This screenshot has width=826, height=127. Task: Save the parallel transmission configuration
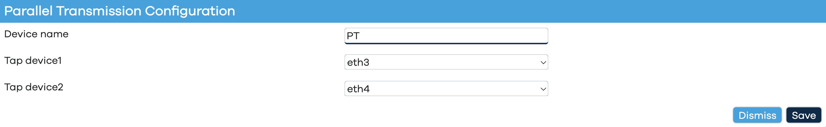[803, 115]
